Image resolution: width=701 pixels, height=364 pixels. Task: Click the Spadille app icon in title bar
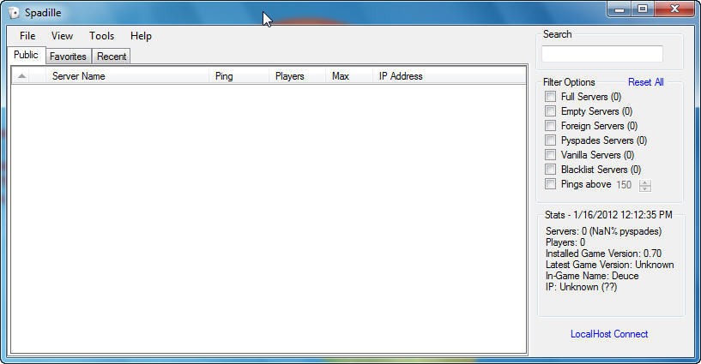point(14,13)
